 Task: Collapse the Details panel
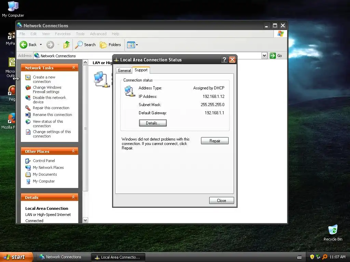pyautogui.click(x=73, y=197)
